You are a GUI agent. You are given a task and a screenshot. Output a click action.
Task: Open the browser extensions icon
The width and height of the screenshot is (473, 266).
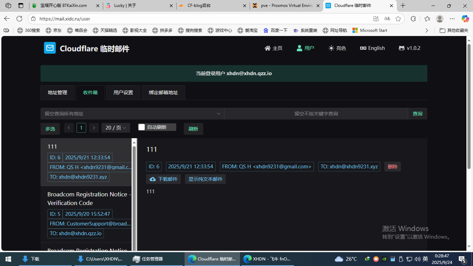(x=413, y=19)
